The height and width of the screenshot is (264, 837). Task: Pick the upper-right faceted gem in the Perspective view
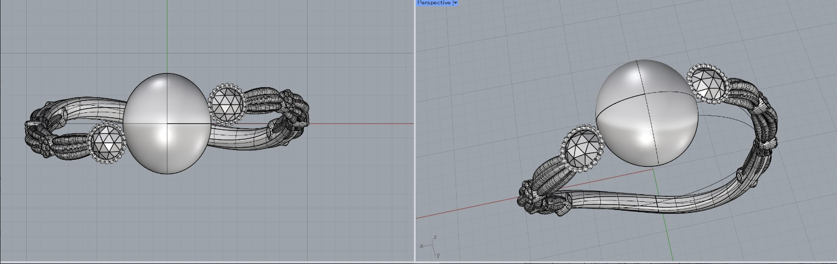pyautogui.click(x=708, y=83)
